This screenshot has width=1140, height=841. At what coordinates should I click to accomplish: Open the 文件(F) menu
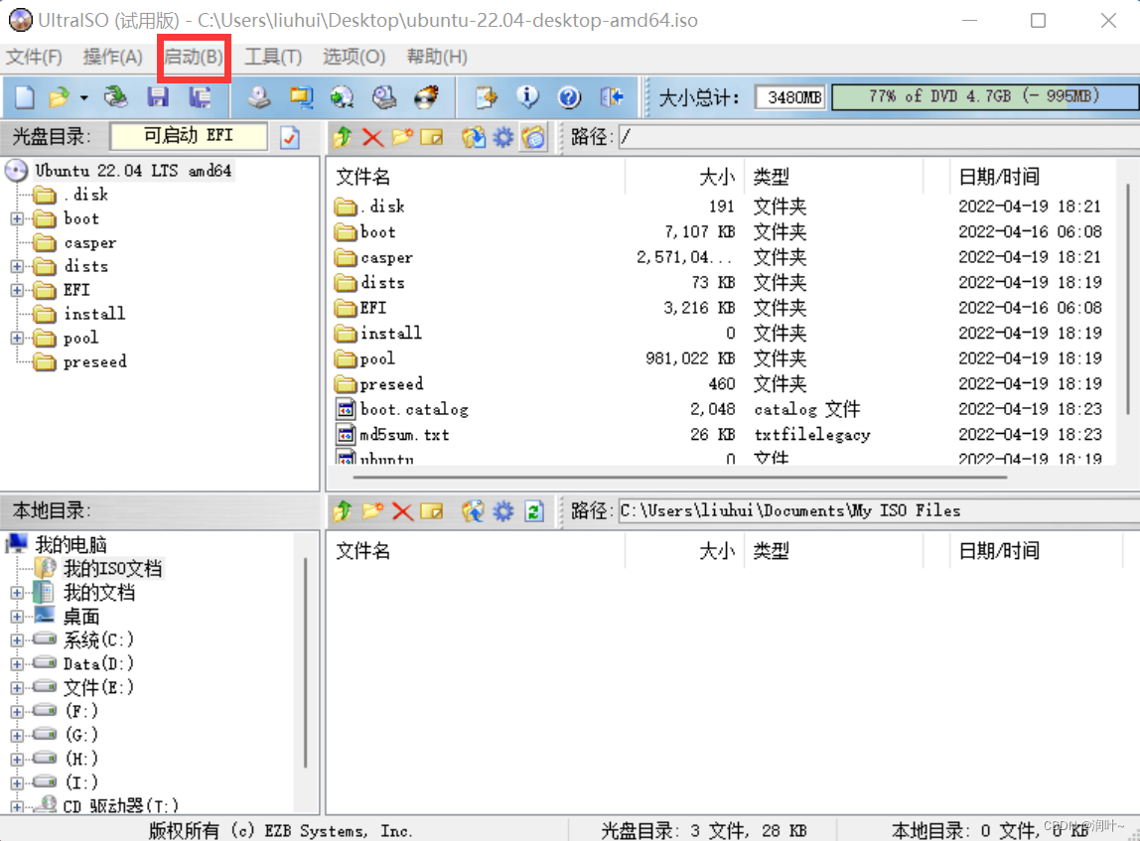tap(34, 57)
